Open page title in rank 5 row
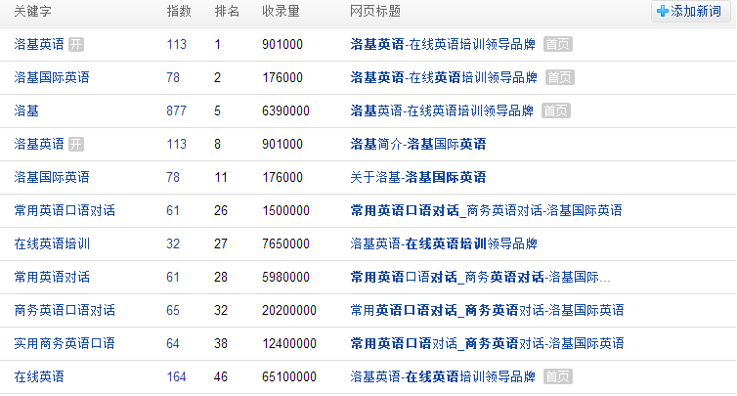The image size is (737, 396). pos(442,110)
